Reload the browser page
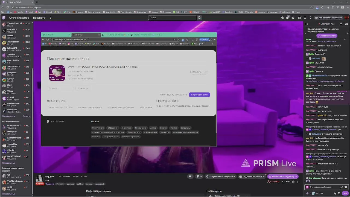The width and height of the screenshot is (350, 197). pos(7,7)
